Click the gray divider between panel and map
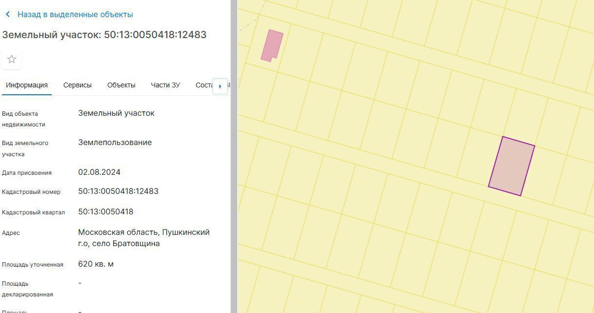 pyautogui.click(x=234, y=156)
